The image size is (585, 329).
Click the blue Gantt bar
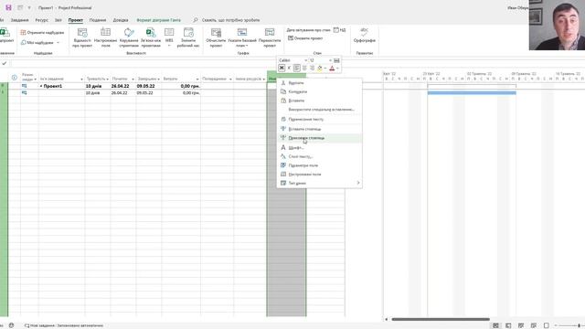[x=472, y=92]
